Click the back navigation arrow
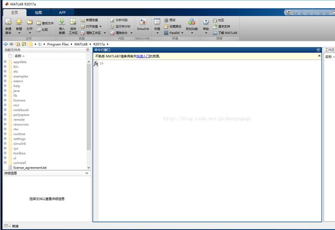Viewport: 335px width, 230px height. (x=6, y=44)
